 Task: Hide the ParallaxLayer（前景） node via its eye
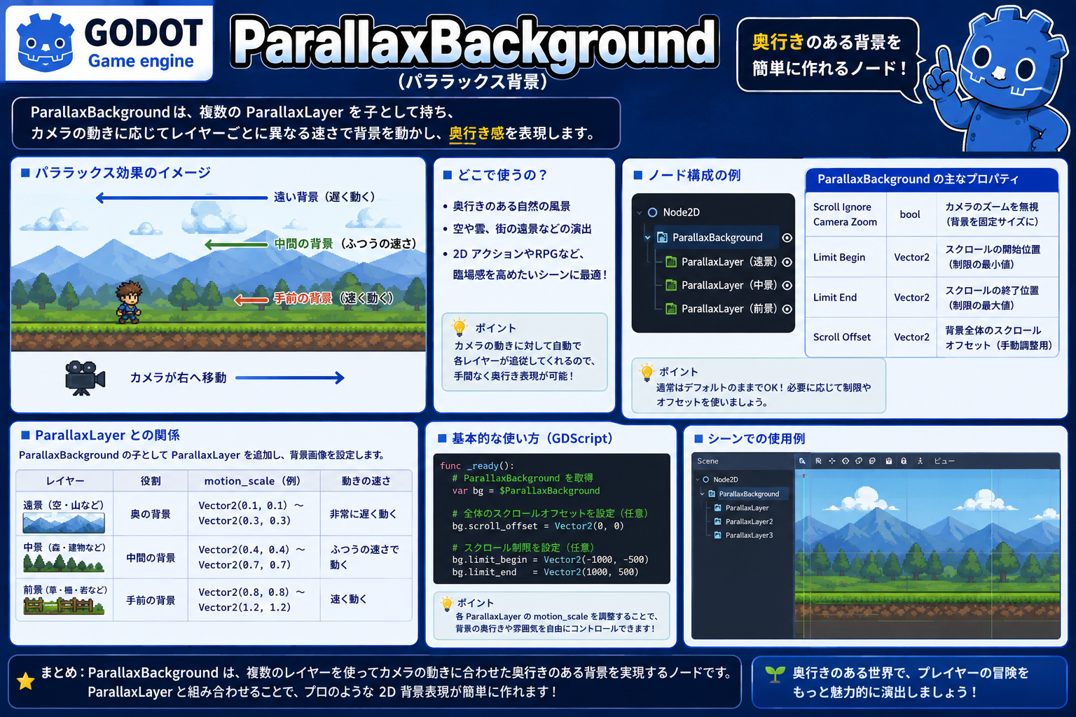coord(787,309)
